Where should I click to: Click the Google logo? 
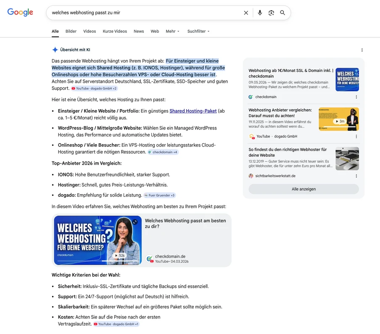coord(20,12)
